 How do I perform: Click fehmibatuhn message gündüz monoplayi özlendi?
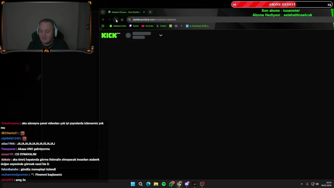[38, 169]
